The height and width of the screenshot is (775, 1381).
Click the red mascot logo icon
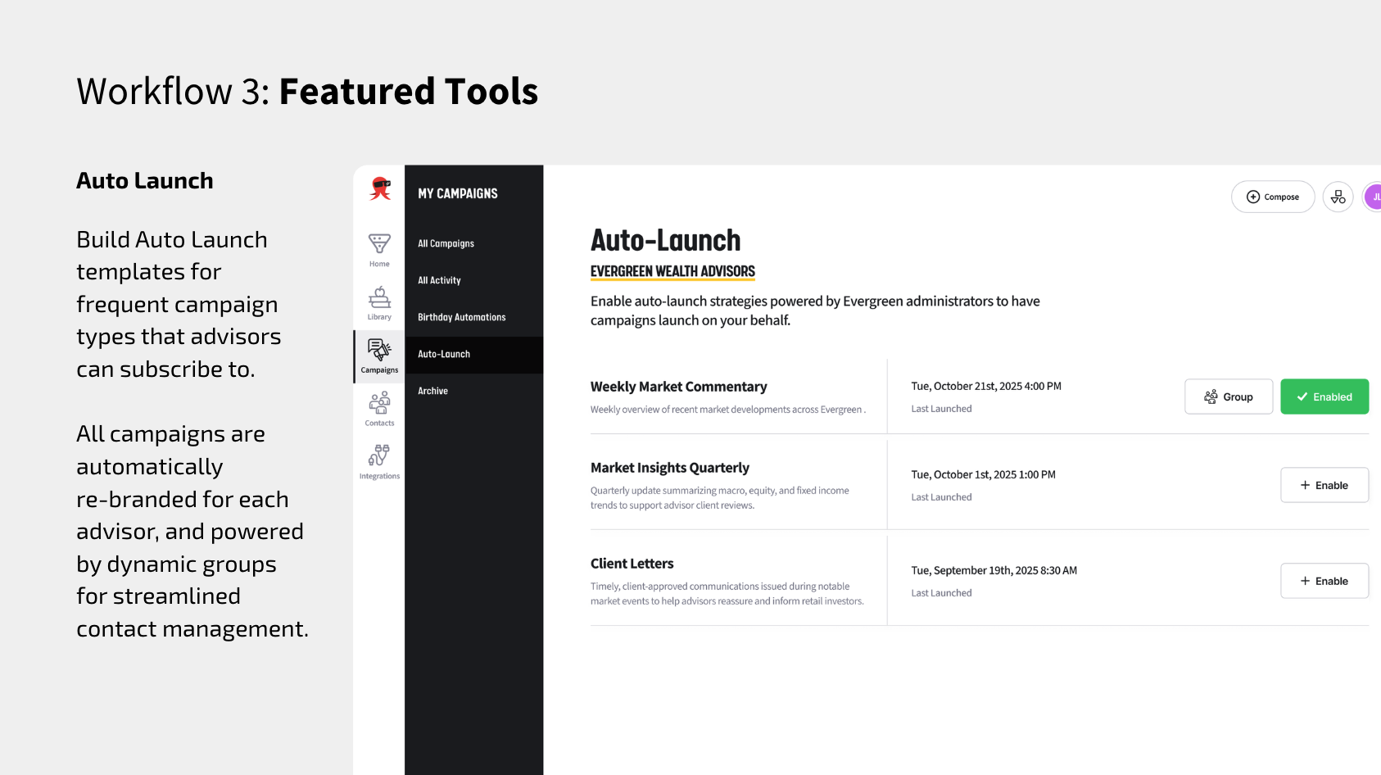pyautogui.click(x=379, y=188)
